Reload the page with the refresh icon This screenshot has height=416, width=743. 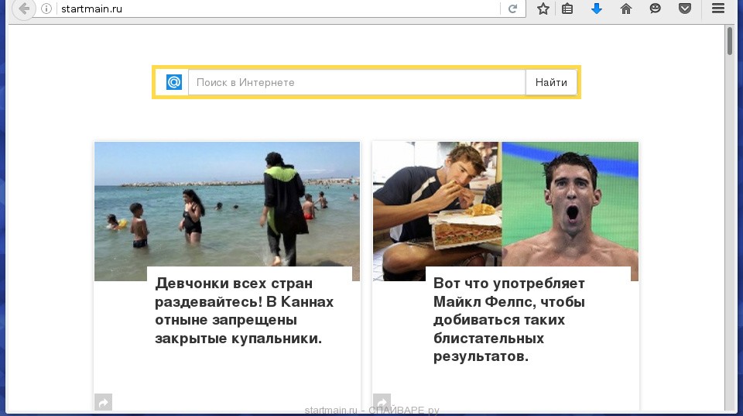coord(512,9)
